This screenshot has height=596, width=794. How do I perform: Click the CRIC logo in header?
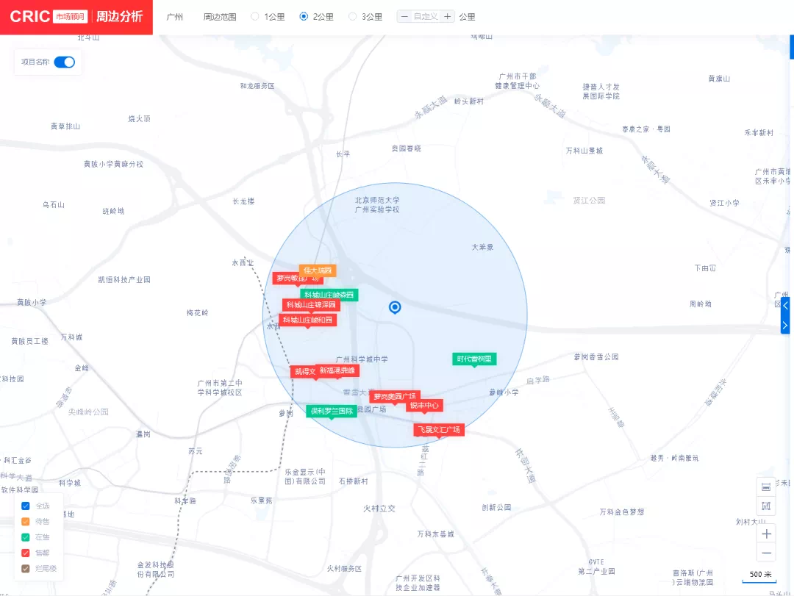coord(30,17)
